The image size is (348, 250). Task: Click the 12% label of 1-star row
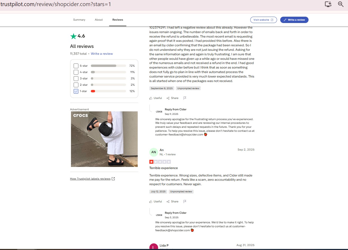(132, 91)
